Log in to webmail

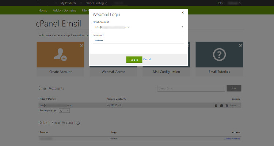pos(134,59)
